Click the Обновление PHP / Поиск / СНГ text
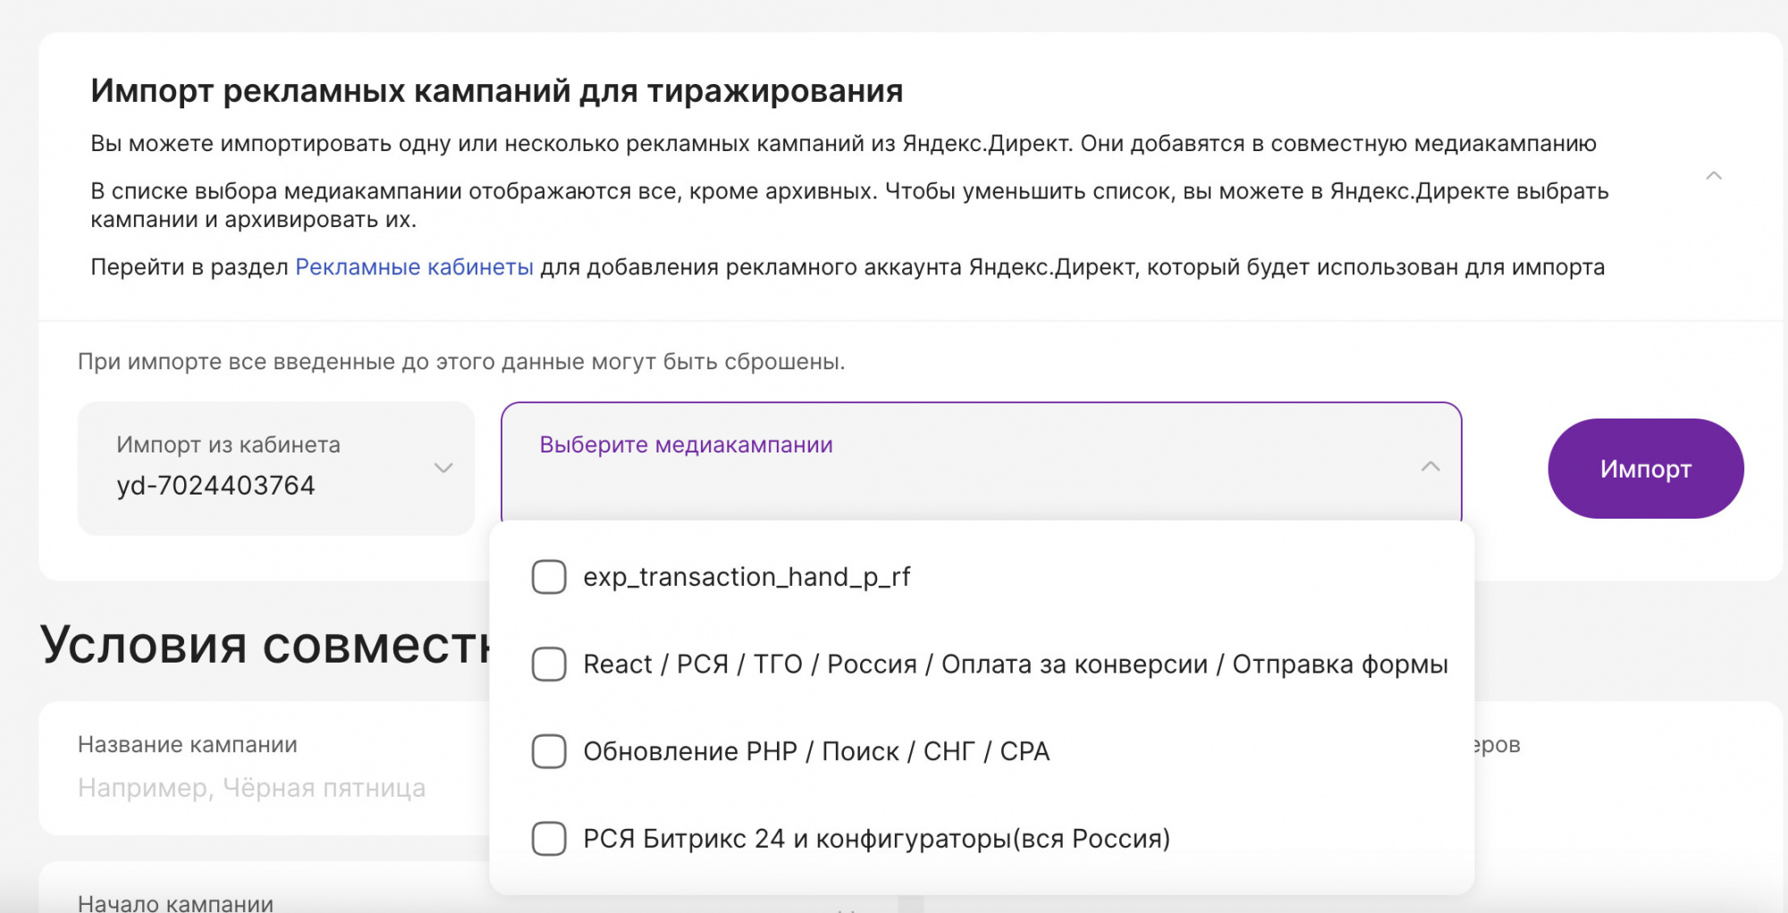The width and height of the screenshot is (1788, 913). tap(816, 751)
